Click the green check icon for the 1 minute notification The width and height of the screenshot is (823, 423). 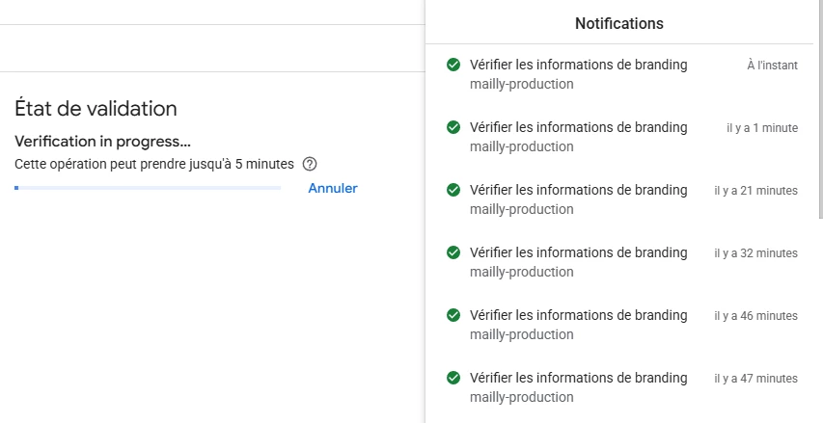point(453,127)
